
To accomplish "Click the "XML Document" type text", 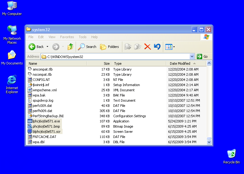I will [124, 90].
